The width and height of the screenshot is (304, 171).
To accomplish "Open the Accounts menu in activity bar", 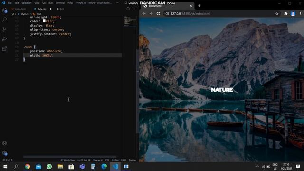I will (4, 143).
